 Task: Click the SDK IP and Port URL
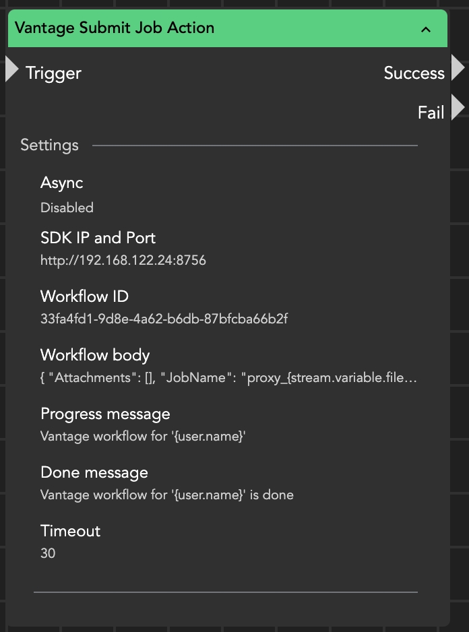click(x=123, y=260)
